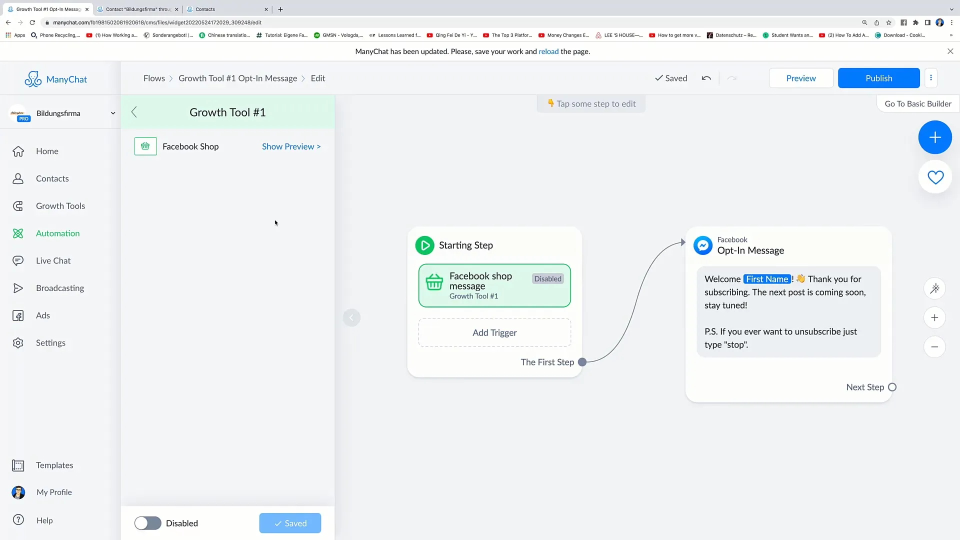Select the Facebook shop message trigger
The height and width of the screenshot is (540, 960).
click(494, 285)
